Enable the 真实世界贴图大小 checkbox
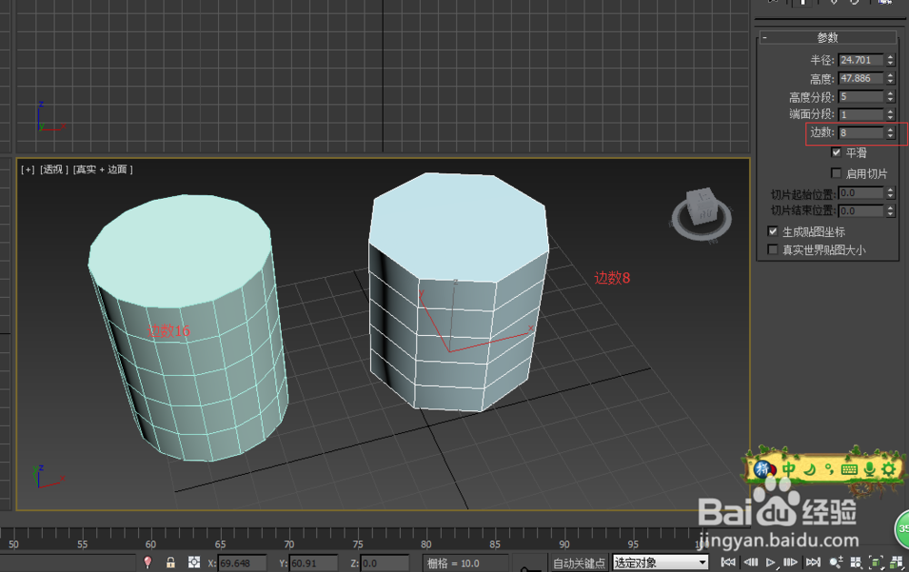 (773, 250)
